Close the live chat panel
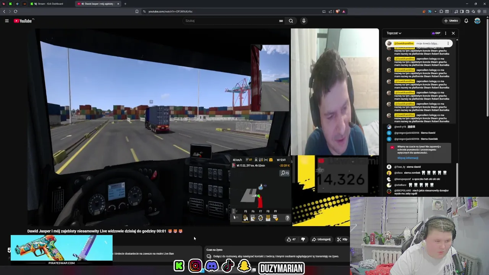The image size is (489, 275). [453, 33]
